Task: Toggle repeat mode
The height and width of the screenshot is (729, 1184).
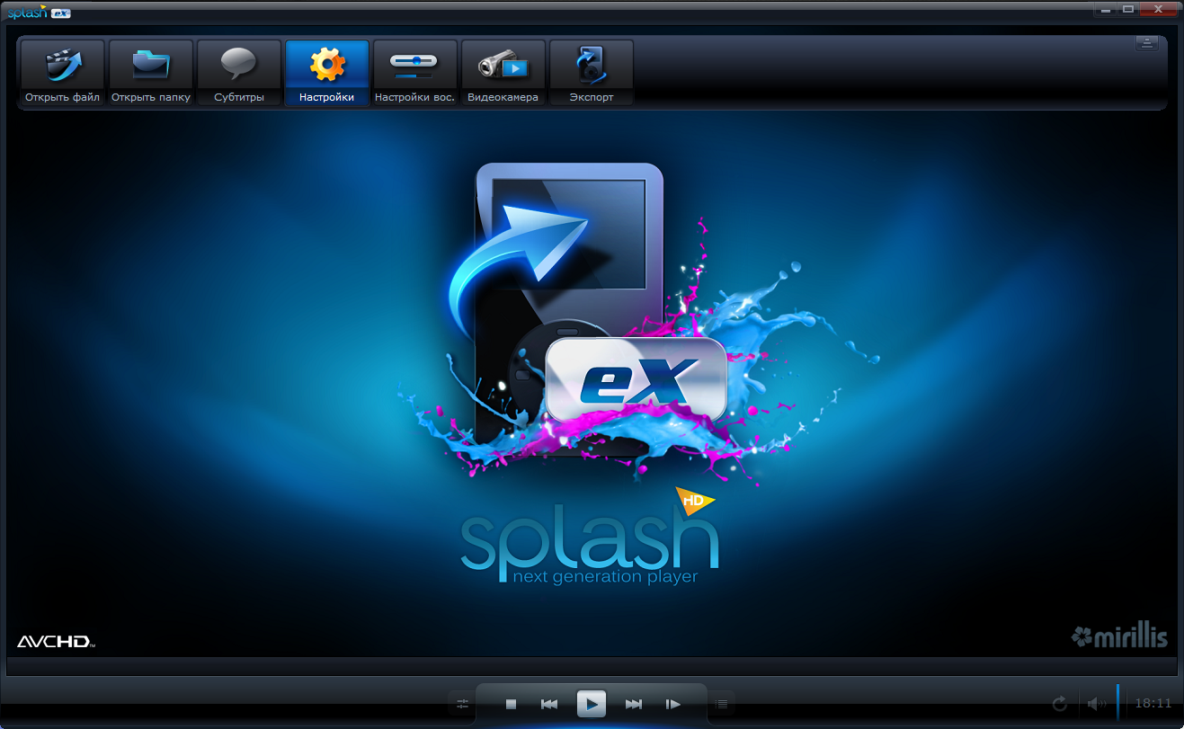Action: (x=1060, y=703)
